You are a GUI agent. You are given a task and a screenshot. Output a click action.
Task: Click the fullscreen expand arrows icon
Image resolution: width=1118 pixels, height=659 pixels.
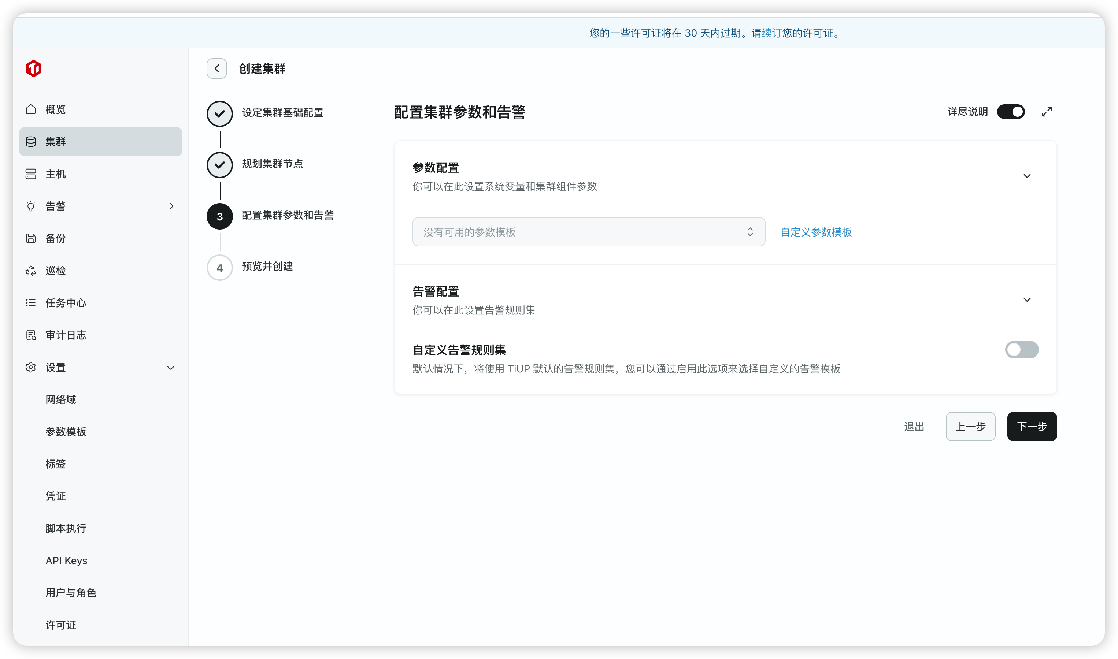(1047, 112)
